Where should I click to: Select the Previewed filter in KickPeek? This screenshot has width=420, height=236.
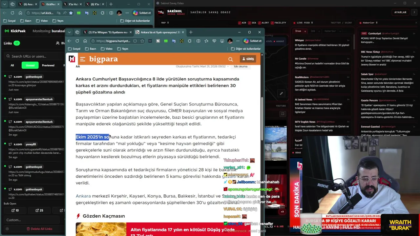48,65
